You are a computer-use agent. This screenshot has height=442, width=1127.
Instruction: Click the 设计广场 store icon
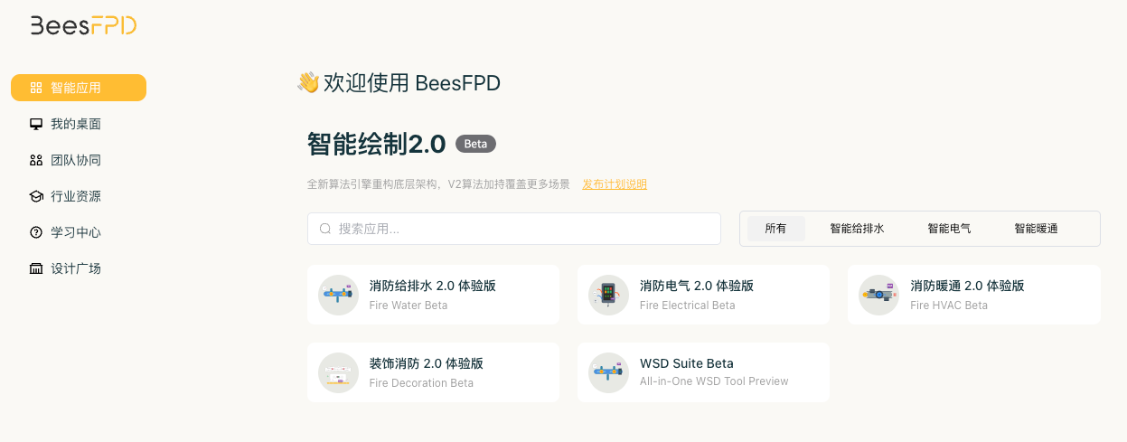point(36,268)
